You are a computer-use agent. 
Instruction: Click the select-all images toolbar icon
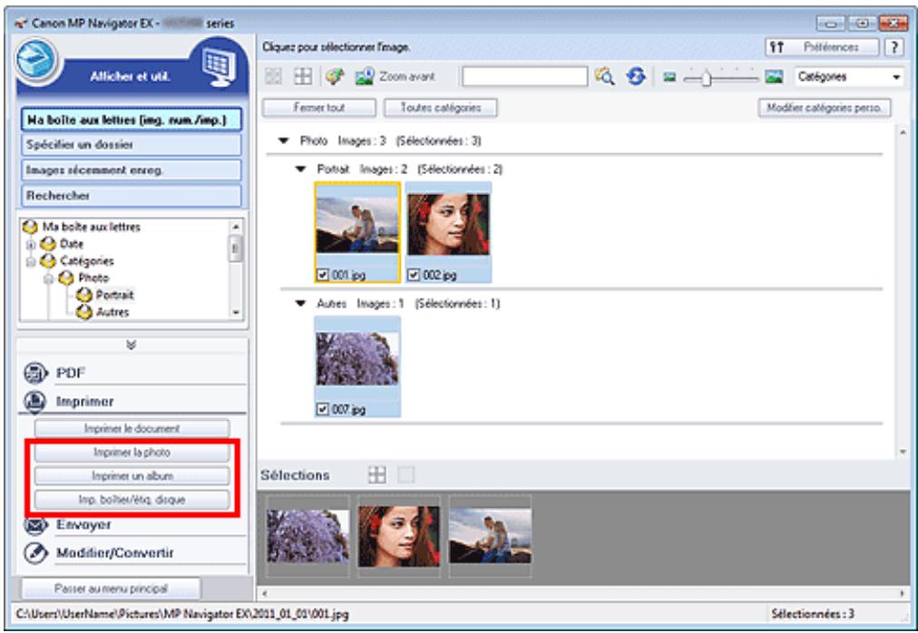point(273,76)
